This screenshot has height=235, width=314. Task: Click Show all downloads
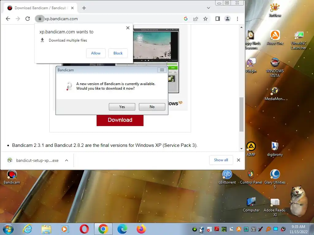(x=221, y=160)
